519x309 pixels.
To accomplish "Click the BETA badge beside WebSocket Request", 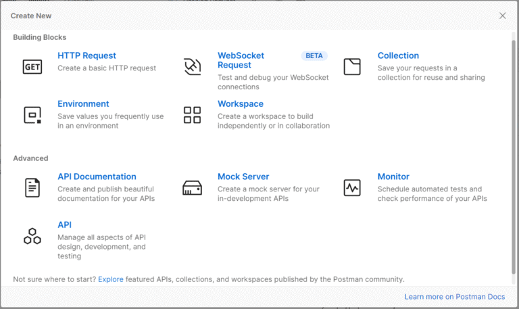I will pyautogui.click(x=314, y=56).
